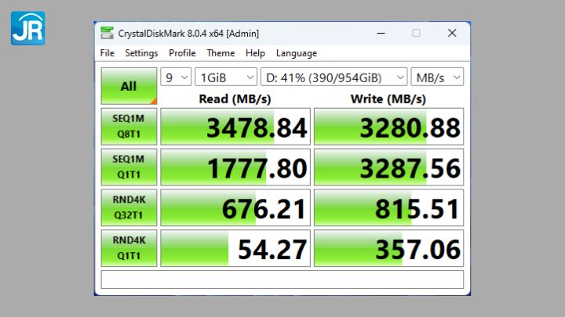Viewport: 565px width, 317px height.
Task: Open the Settings menu
Action: (x=141, y=53)
